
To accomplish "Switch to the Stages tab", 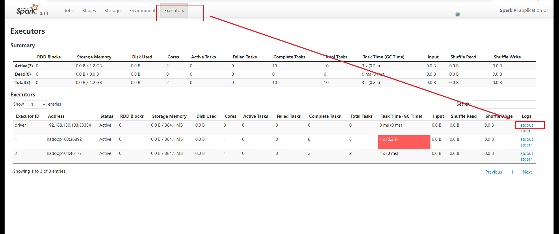I will [89, 11].
